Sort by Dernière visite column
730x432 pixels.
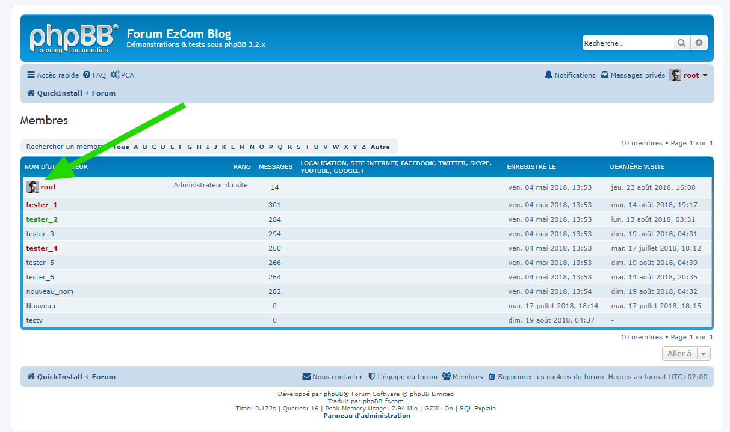[x=637, y=166]
